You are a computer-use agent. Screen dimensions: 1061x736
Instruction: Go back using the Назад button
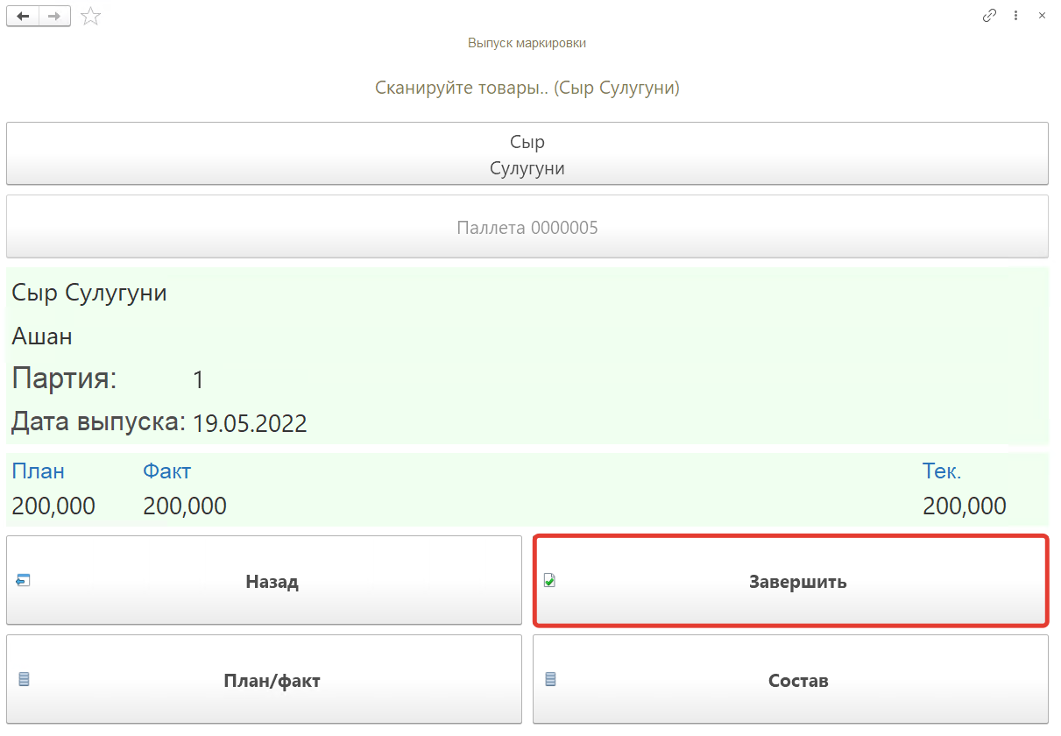pos(264,582)
